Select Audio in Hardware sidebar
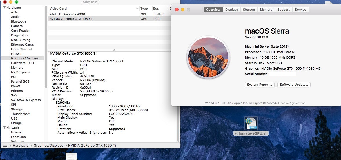 pos(15,17)
